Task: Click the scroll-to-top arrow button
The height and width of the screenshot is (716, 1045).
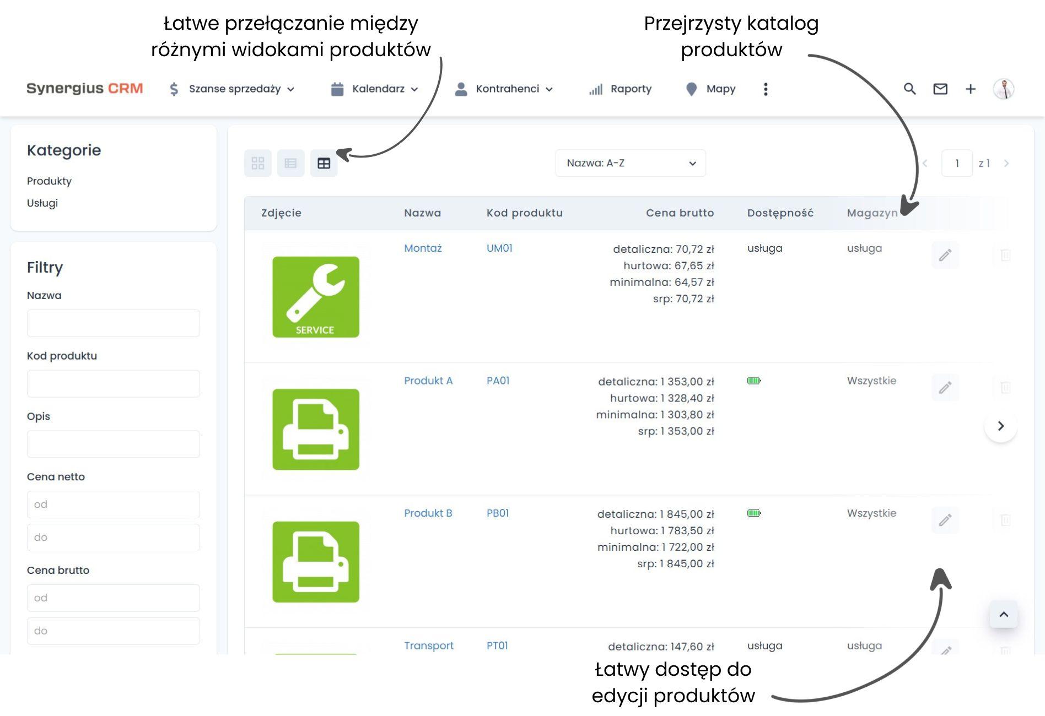Action: (x=1004, y=615)
